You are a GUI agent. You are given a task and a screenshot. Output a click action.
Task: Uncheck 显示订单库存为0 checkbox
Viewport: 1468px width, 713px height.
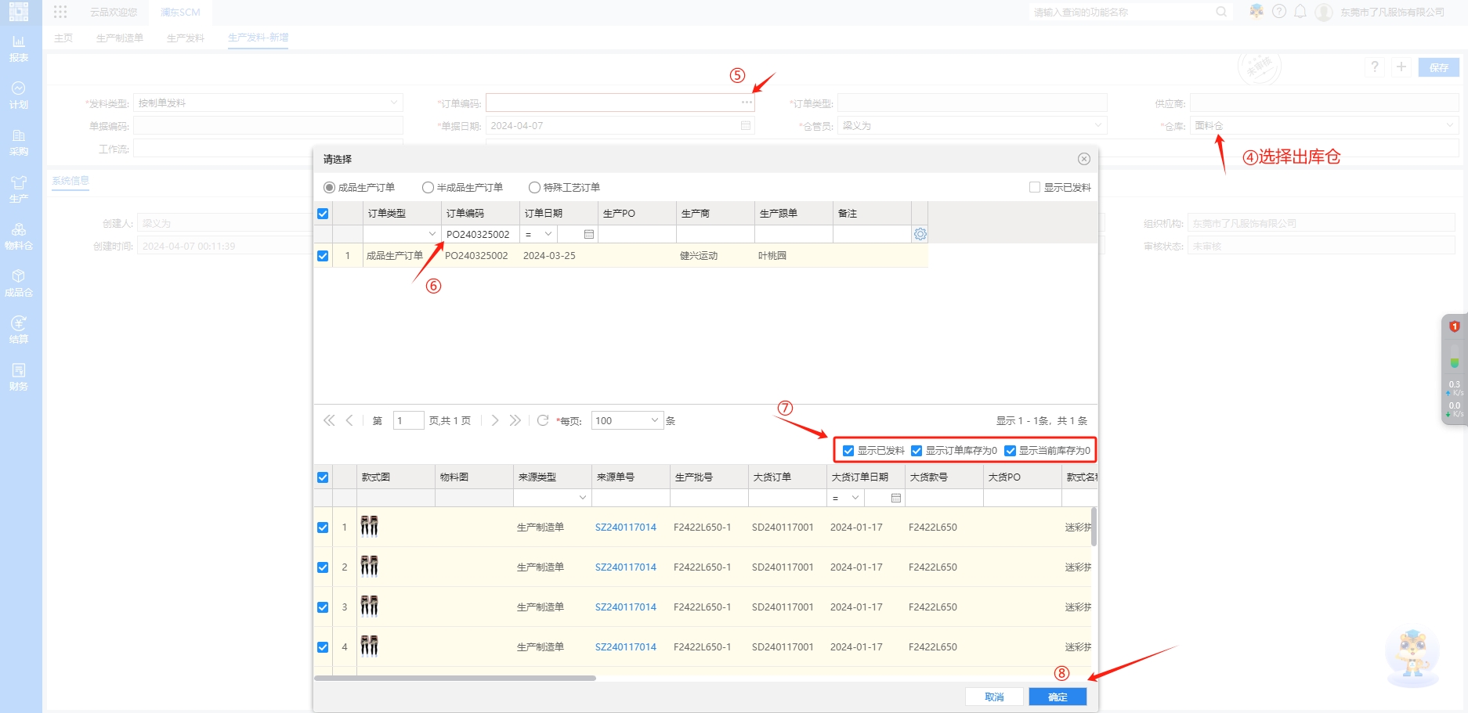(x=917, y=451)
